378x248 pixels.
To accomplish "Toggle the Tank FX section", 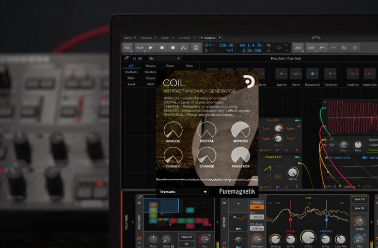I will pyautogui.click(x=359, y=199).
